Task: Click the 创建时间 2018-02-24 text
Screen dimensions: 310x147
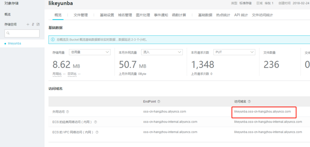Action: click(294, 3)
